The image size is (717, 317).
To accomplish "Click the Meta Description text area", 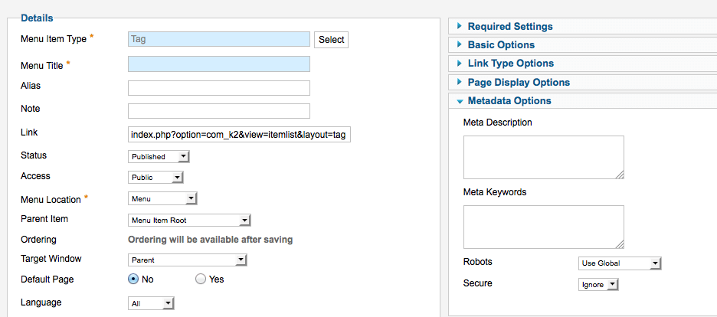I will tap(544, 157).
